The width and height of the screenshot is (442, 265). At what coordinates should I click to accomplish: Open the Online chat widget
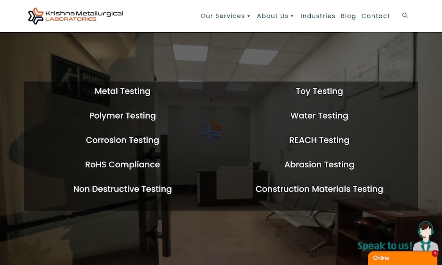click(x=403, y=258)
